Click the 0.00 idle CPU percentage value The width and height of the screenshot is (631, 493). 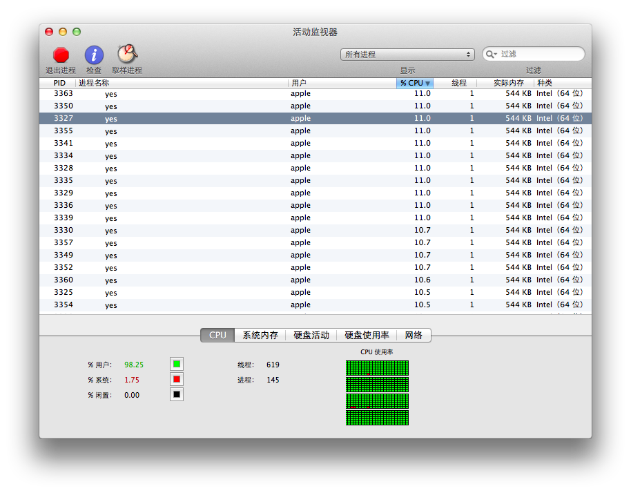tap(132, 395)
